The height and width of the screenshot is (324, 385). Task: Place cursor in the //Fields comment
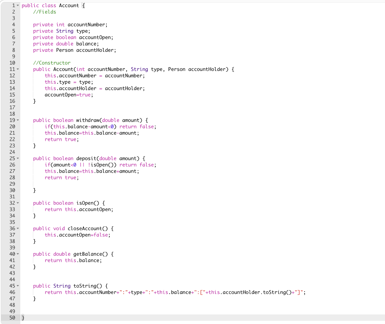(45, 12)
